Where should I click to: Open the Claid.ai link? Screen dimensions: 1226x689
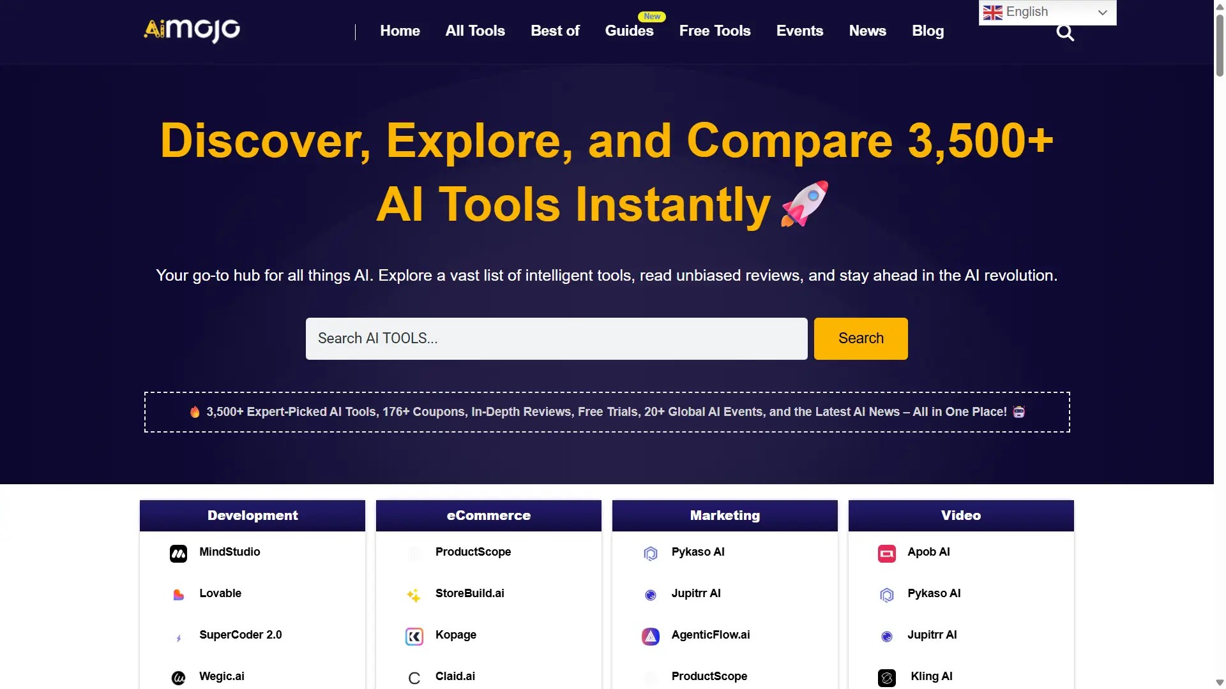tap(455, 676)
